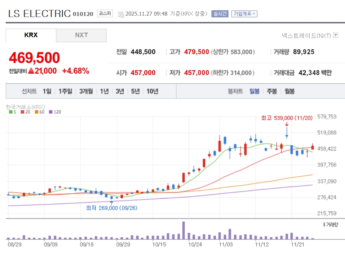Image resolution: width=345 pixels, height=255 pixels.
Task: Click the 상한가 583,000 text
Action: point(233,52)
